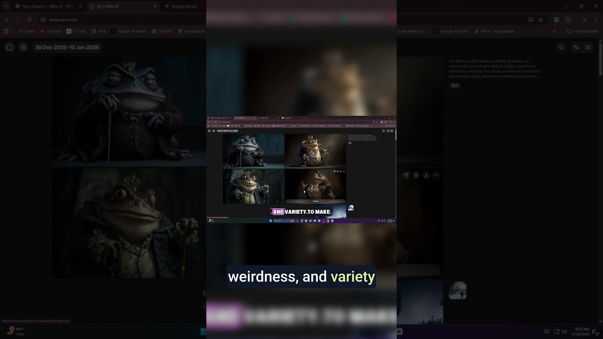Image resolution: width=603 pixels, height=339 pixels.
Task: Expand the tab search dropdown arrow
Action: [x=6, y=7]
